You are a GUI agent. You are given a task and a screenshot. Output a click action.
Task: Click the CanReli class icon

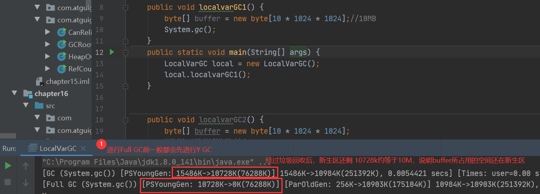coord(62,32)
